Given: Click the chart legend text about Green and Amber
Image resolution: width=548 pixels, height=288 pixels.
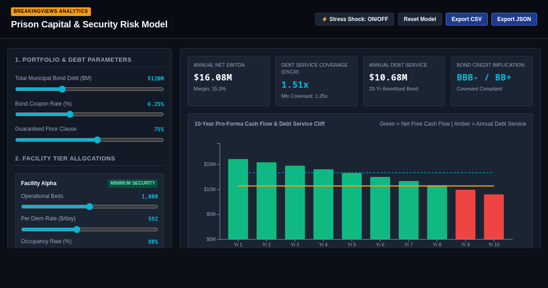Looking at the screenshot, I should (453, 124).
